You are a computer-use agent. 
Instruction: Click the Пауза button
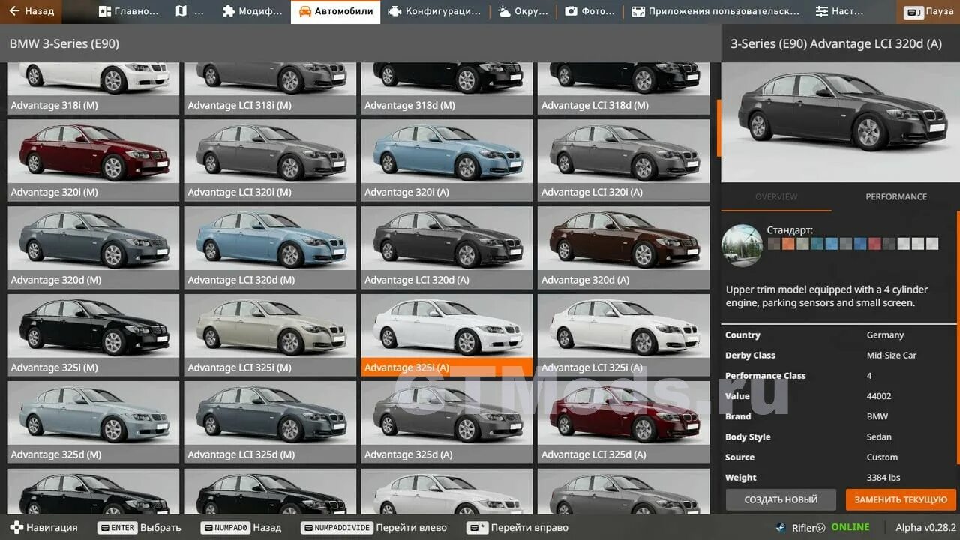[928, 12]
